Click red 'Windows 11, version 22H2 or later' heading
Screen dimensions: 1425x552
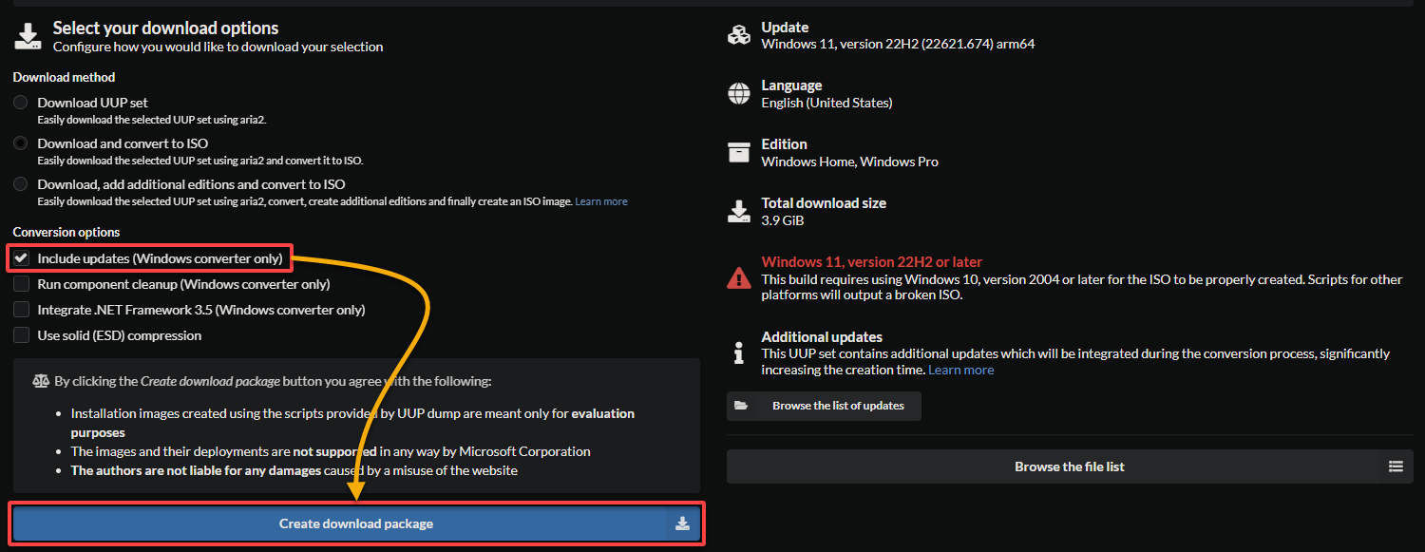pyautogui.click(x=872, y=262)
